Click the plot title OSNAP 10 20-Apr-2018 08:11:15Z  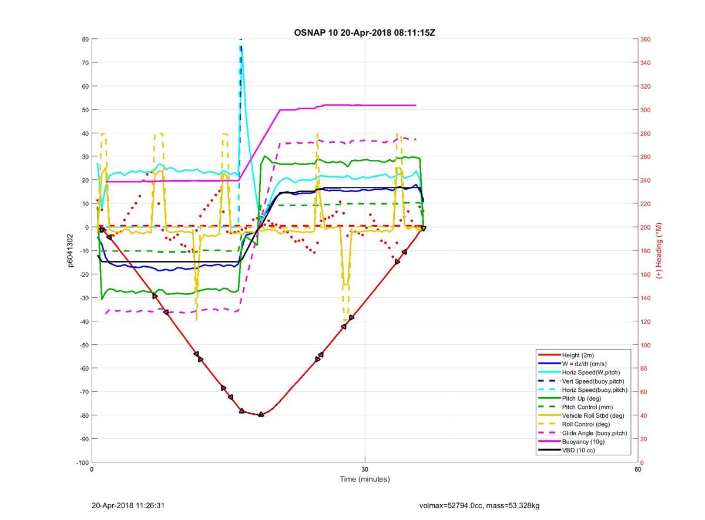(364, 32)
